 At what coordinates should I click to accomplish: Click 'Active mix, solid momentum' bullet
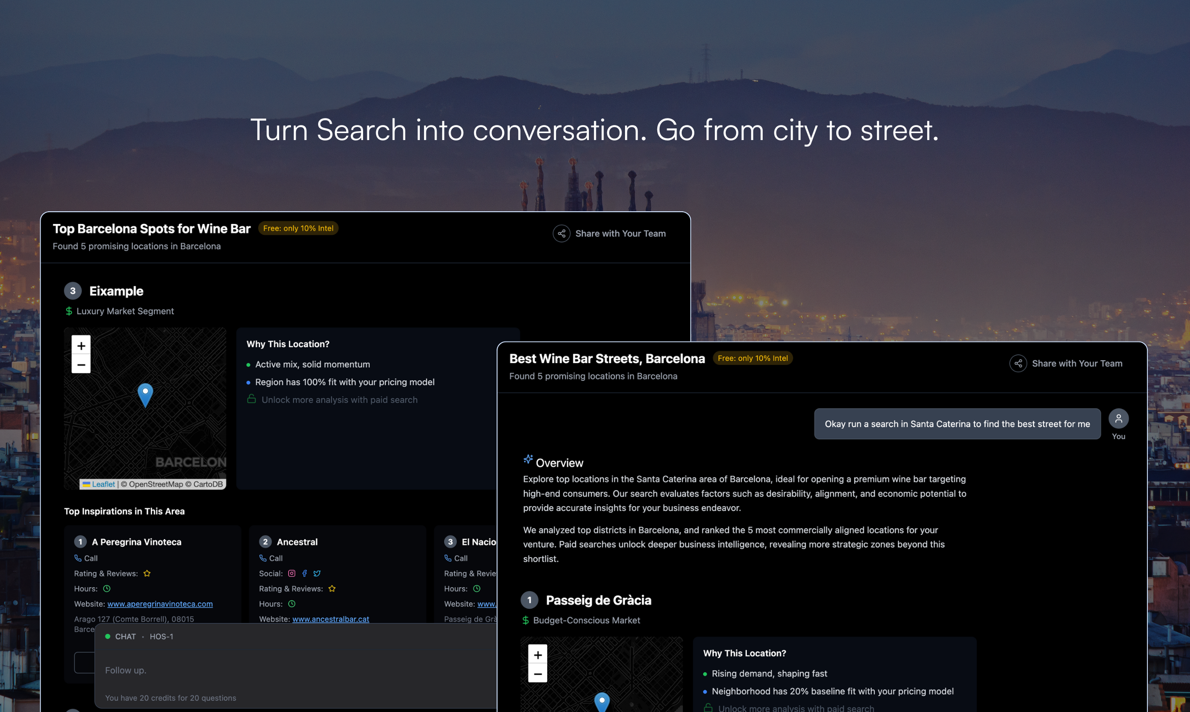313,364
